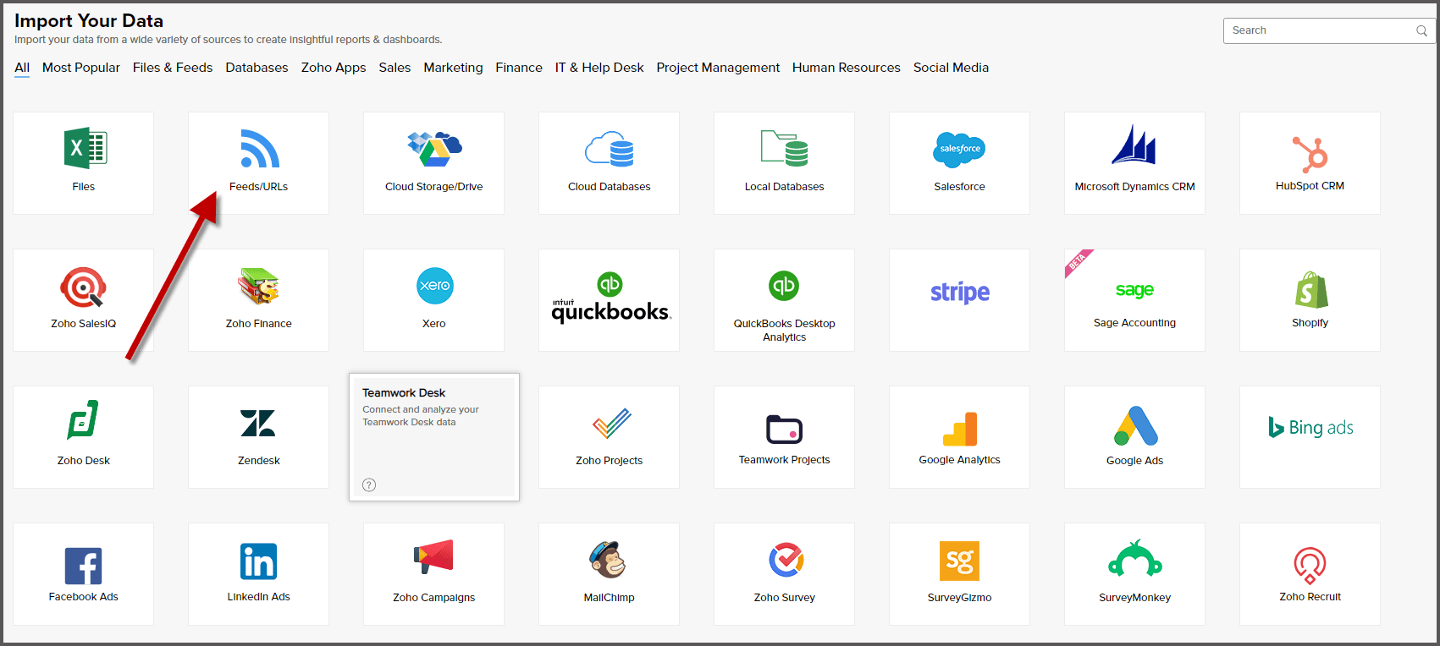Click the search magnifier icon
1440x646 pixels.
pyautogui.click(x=1421, y=31)
